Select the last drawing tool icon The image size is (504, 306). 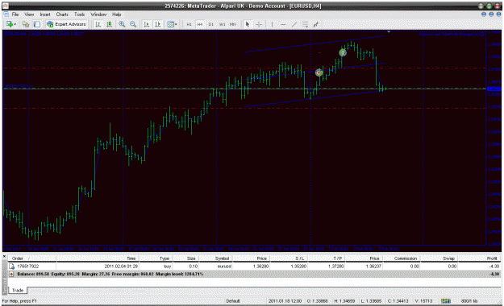tap(316, 24)
